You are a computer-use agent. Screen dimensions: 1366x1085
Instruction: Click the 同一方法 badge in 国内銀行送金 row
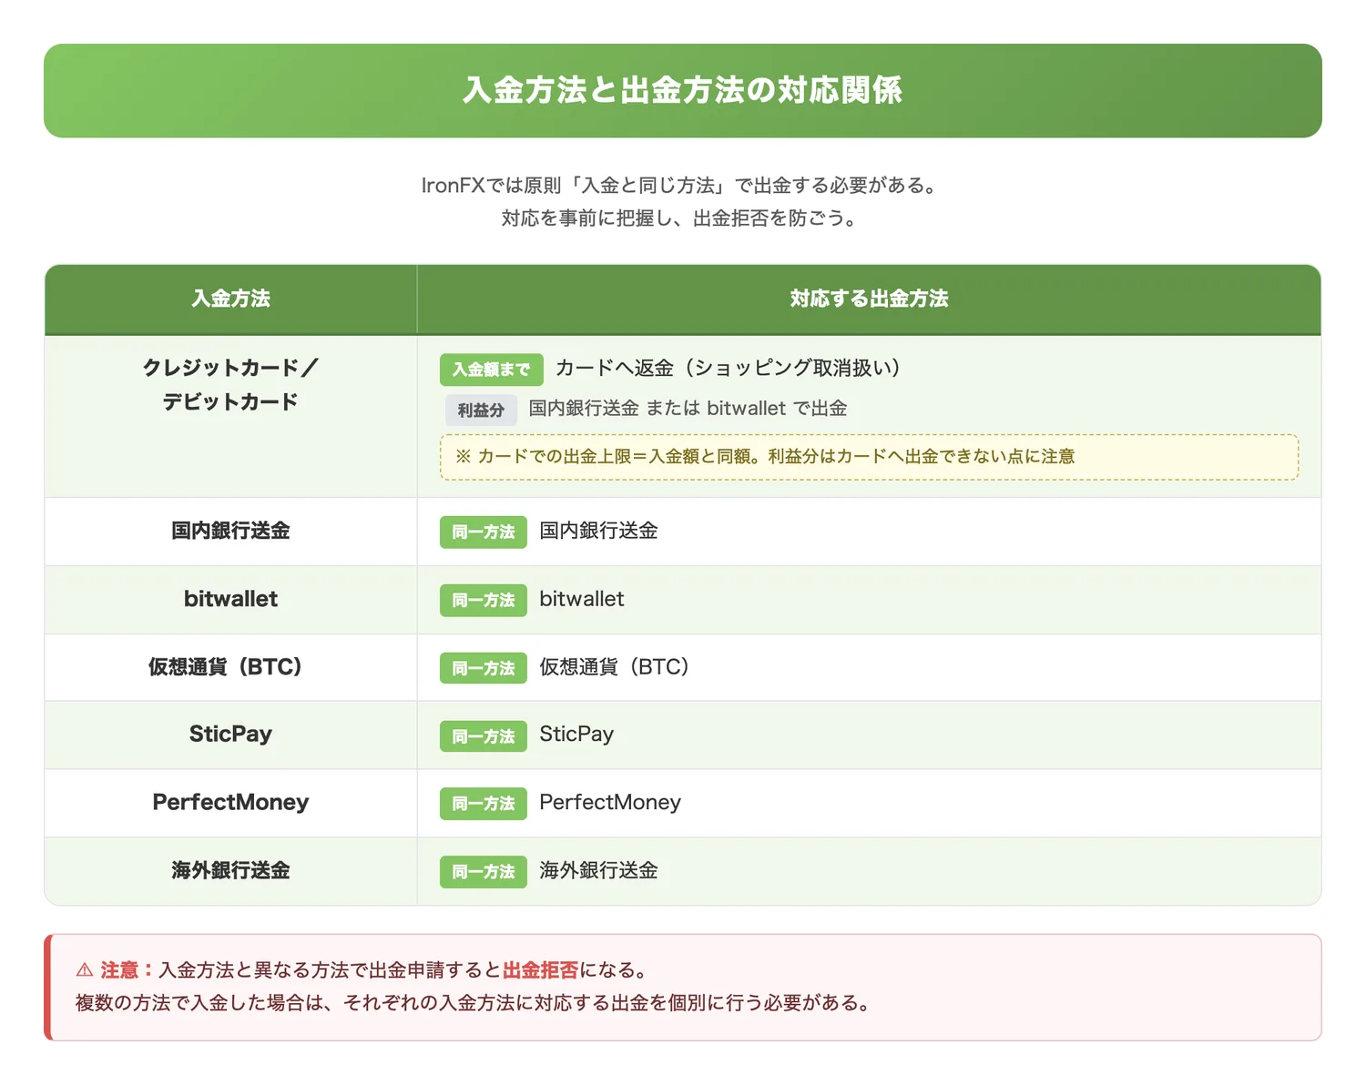coord(484,532)
